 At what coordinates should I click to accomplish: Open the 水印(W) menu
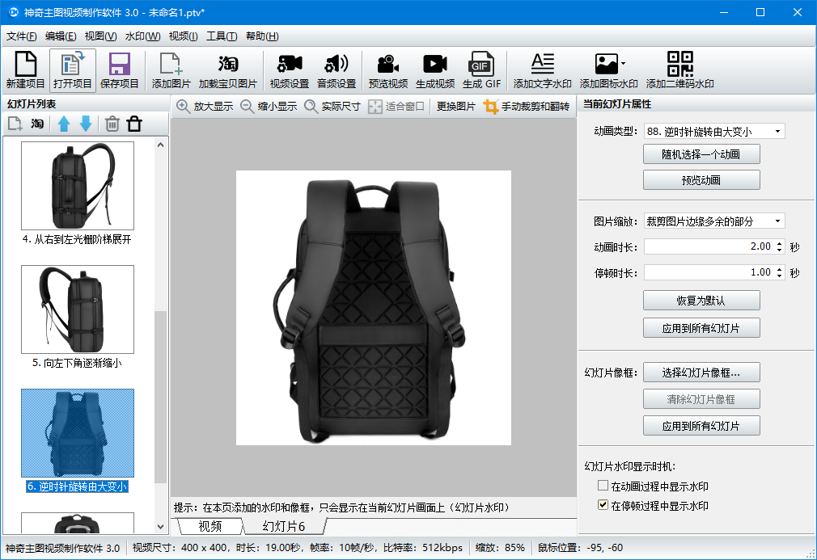pos(142,36)
